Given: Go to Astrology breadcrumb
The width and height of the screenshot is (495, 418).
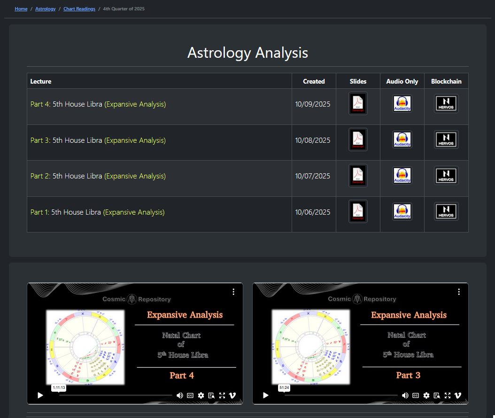Looking at the screenshot, I should click(x=46, y=9).
